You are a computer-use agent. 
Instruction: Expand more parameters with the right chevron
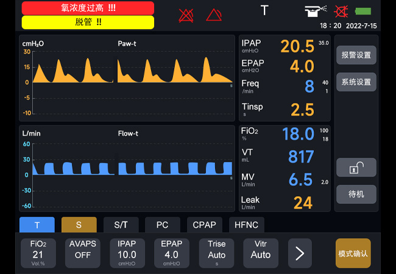300,253
